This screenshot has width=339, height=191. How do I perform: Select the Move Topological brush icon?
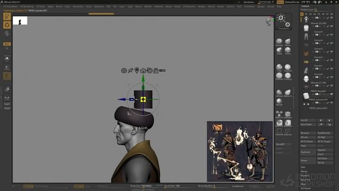(x=288, y=93)
